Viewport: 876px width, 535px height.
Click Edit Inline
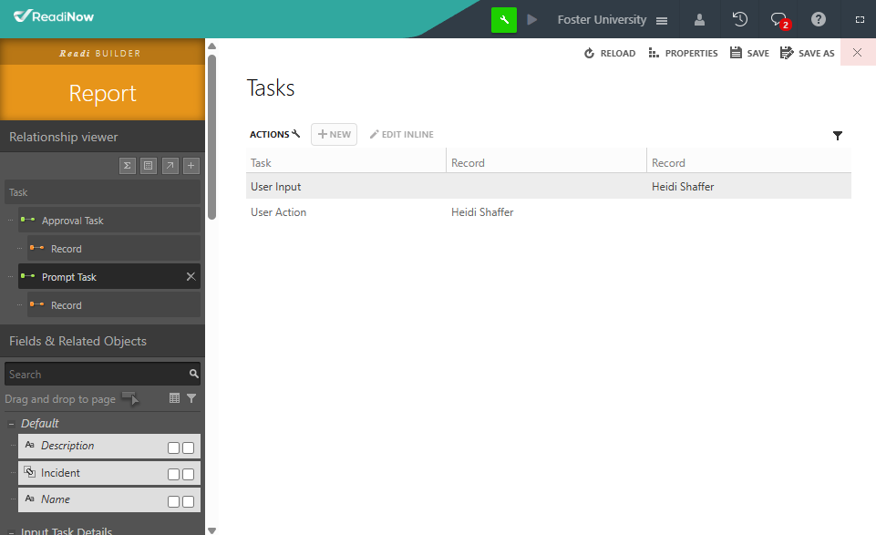(x=401, y=134)
